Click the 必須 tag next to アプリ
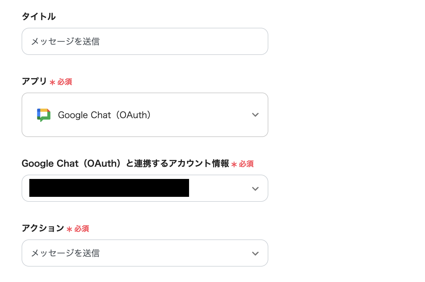Viewport: 425px width, 282px height. [65, 82]
